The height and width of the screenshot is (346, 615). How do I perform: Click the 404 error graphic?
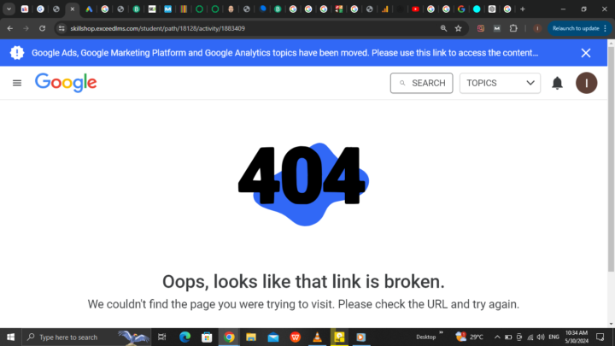point(303,184)
